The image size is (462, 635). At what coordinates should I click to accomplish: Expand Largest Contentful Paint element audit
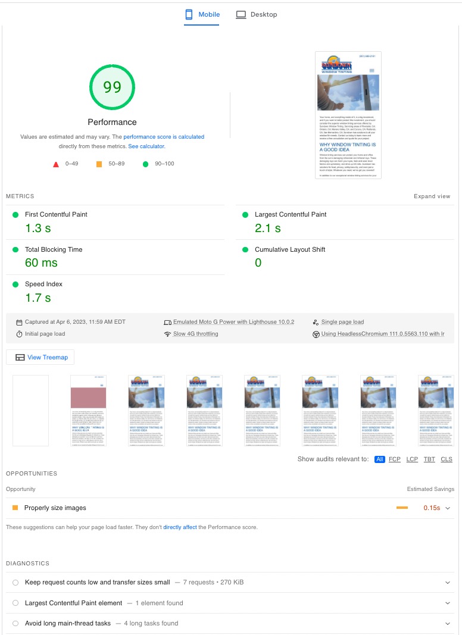(447, 603)
